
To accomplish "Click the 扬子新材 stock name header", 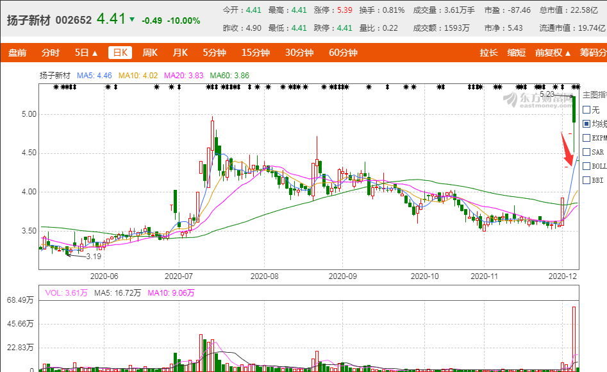I will 29,20.
